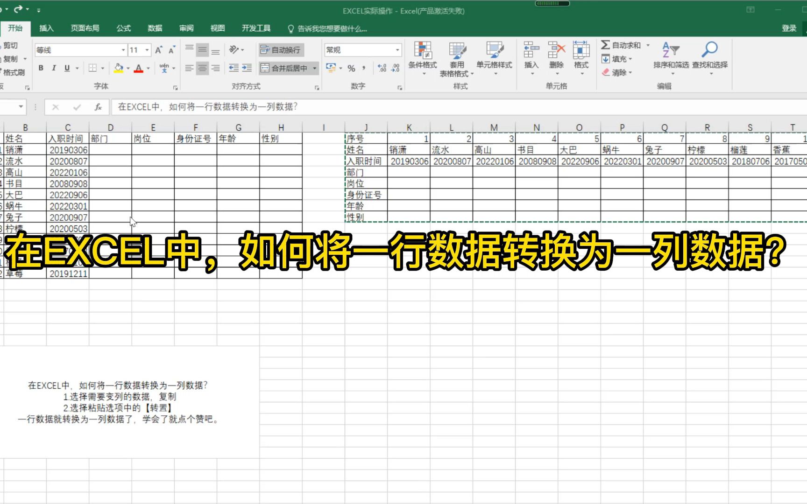Screen dimensions: 807x504
Task: Toggle 合并后居中 merge and center
Action: click(284, 68)
